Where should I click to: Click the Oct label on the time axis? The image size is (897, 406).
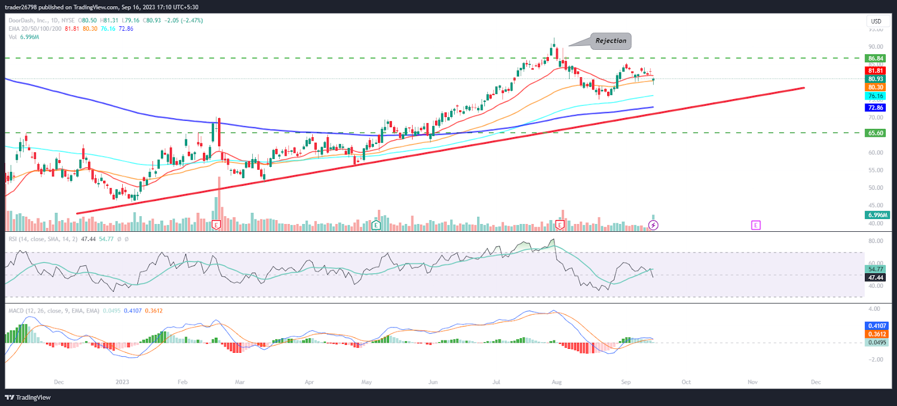click(x=686, y=382)
